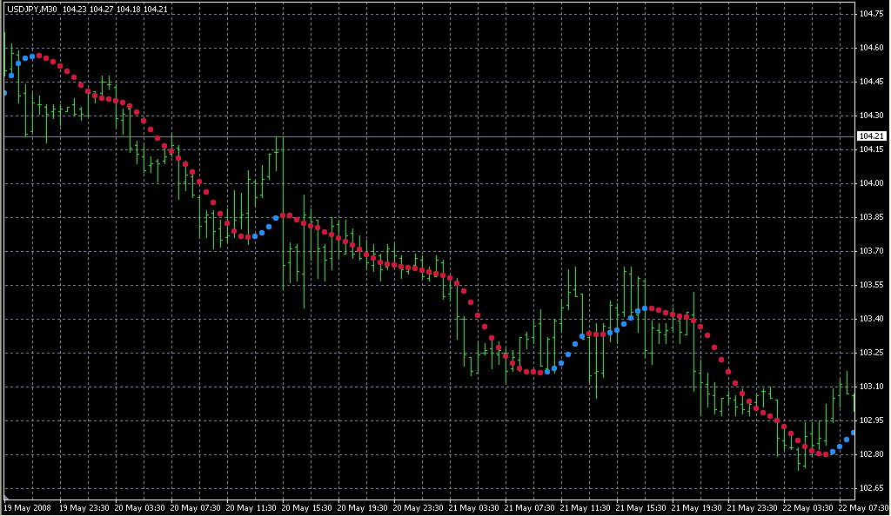Click the 103.55 price axis label

pyautogui.click(x=871, y=285)
